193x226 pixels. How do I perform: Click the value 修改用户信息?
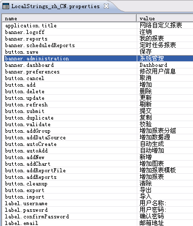point(158,71)
